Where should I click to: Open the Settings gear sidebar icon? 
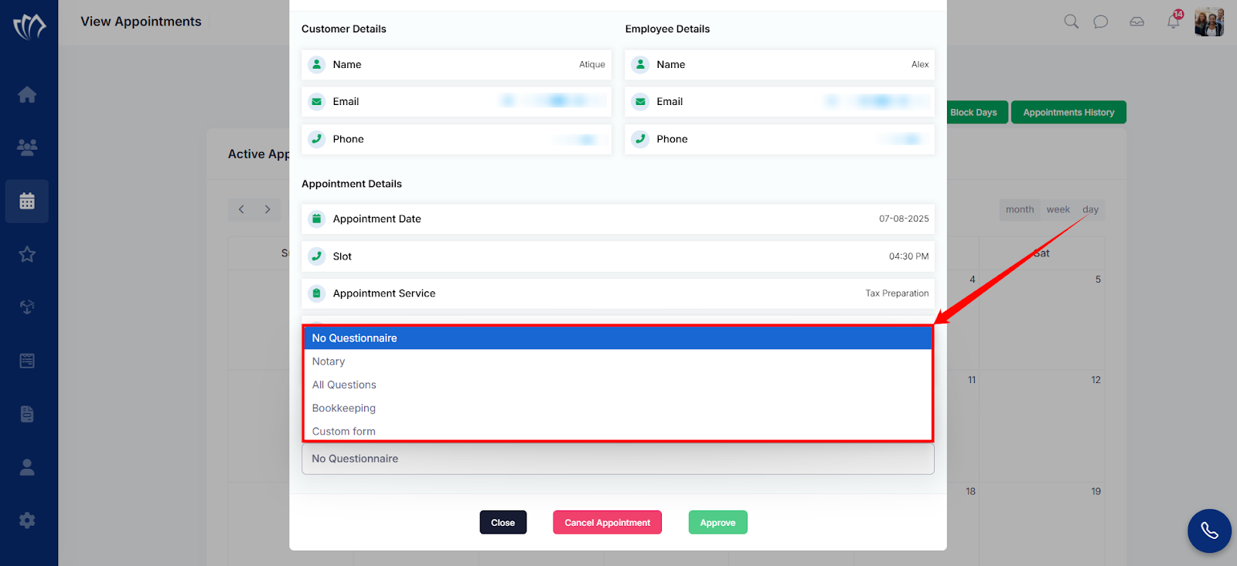(x=27, y=520)
